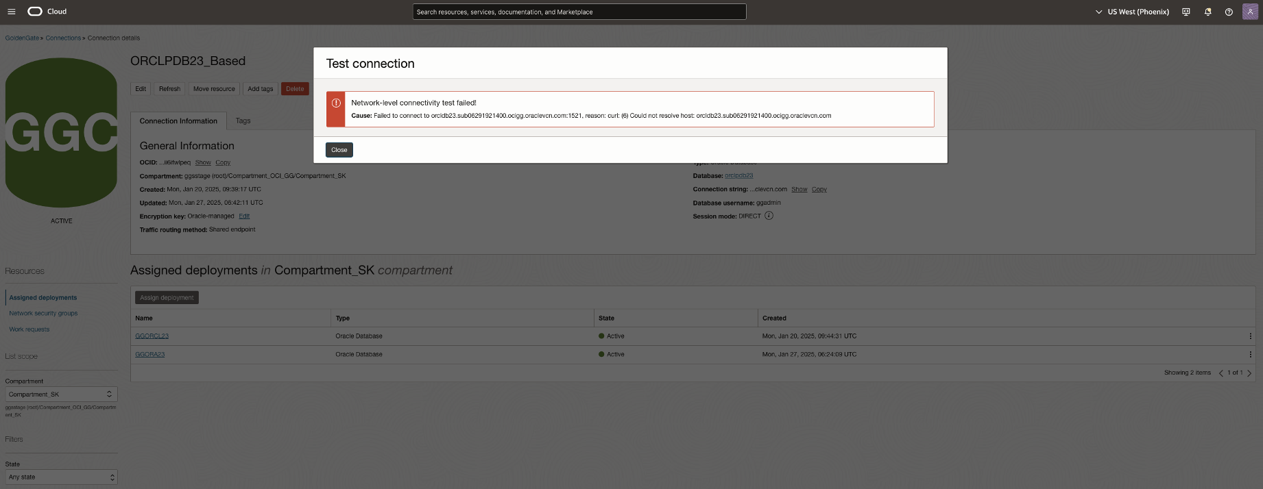
Task: Go to Connections breadcrumb link
Action: tap(63, 38)
